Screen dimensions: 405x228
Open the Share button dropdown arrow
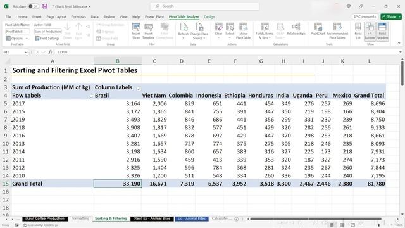400,17
